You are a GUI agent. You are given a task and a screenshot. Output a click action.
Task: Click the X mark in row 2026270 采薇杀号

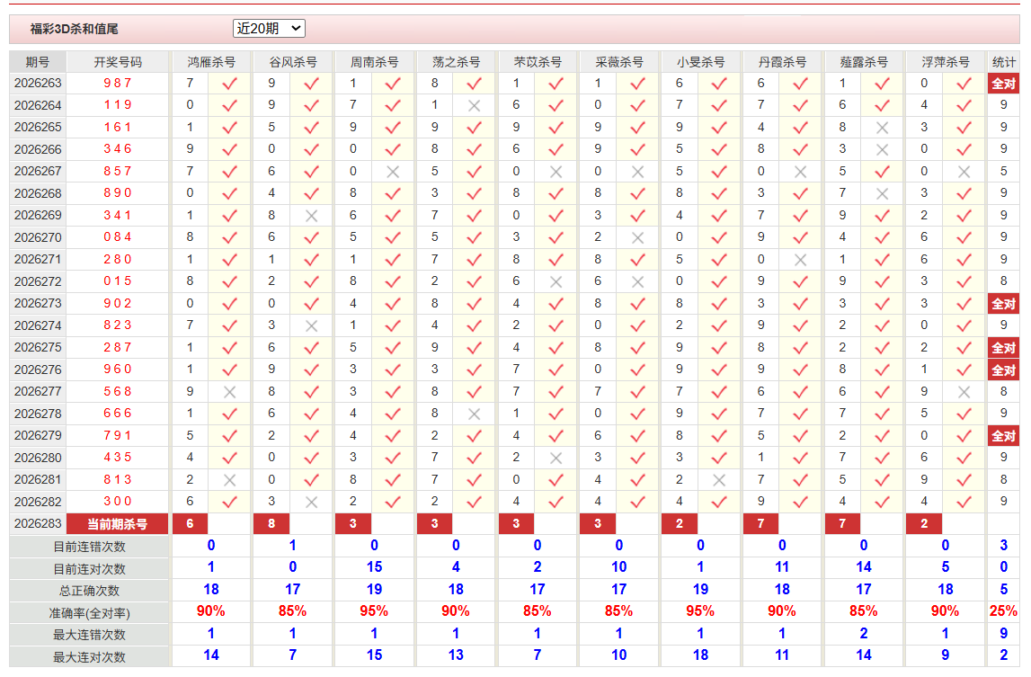[637, 237]
